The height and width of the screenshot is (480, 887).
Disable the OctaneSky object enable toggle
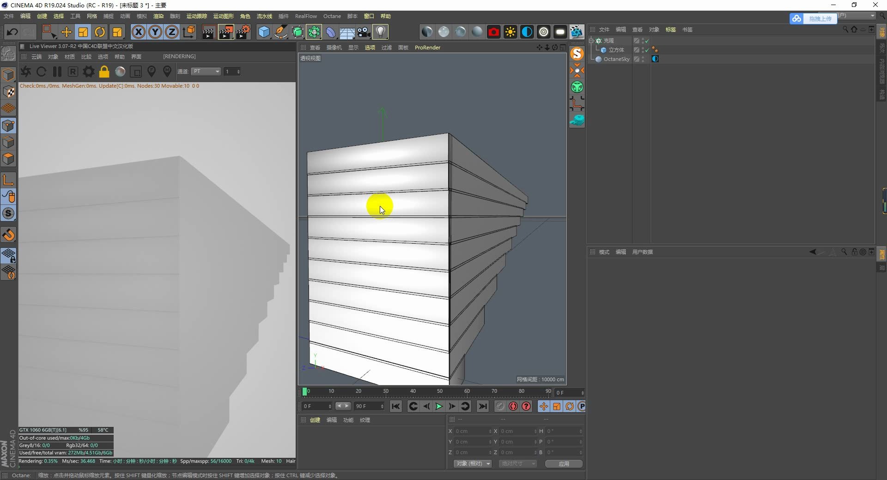647,59
